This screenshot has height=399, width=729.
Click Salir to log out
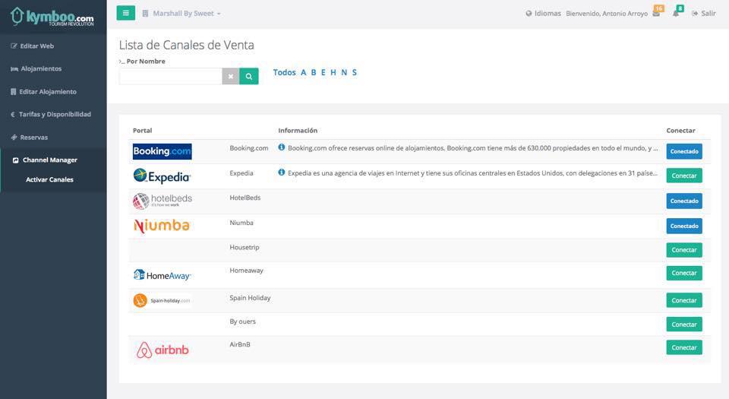tap(704, 14)
